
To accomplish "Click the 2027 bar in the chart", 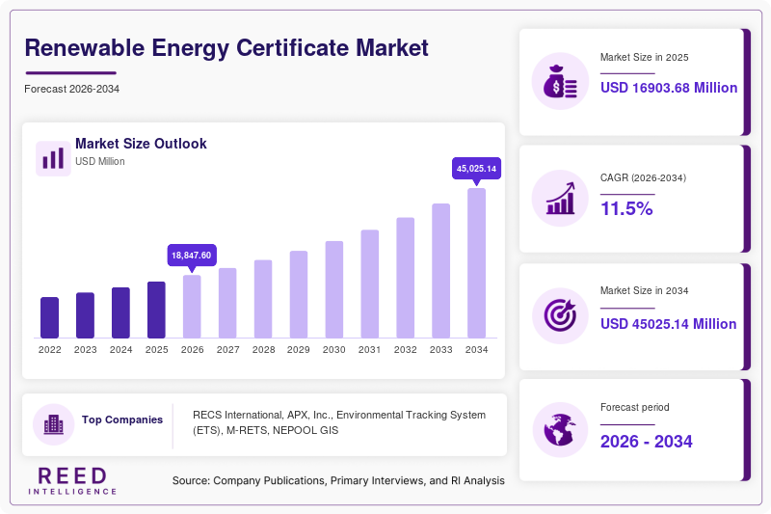I will click(x=227, y=303).
